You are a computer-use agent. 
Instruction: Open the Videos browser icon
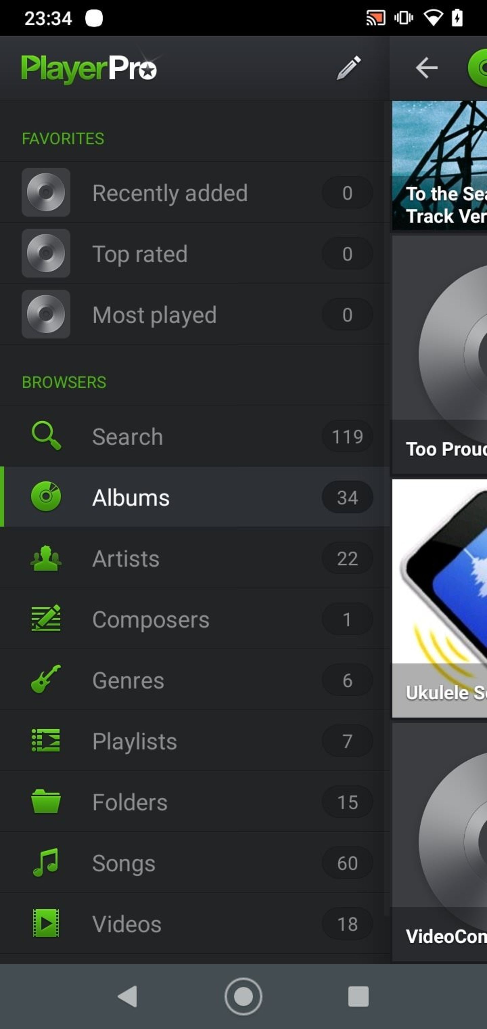coord(46,923)
